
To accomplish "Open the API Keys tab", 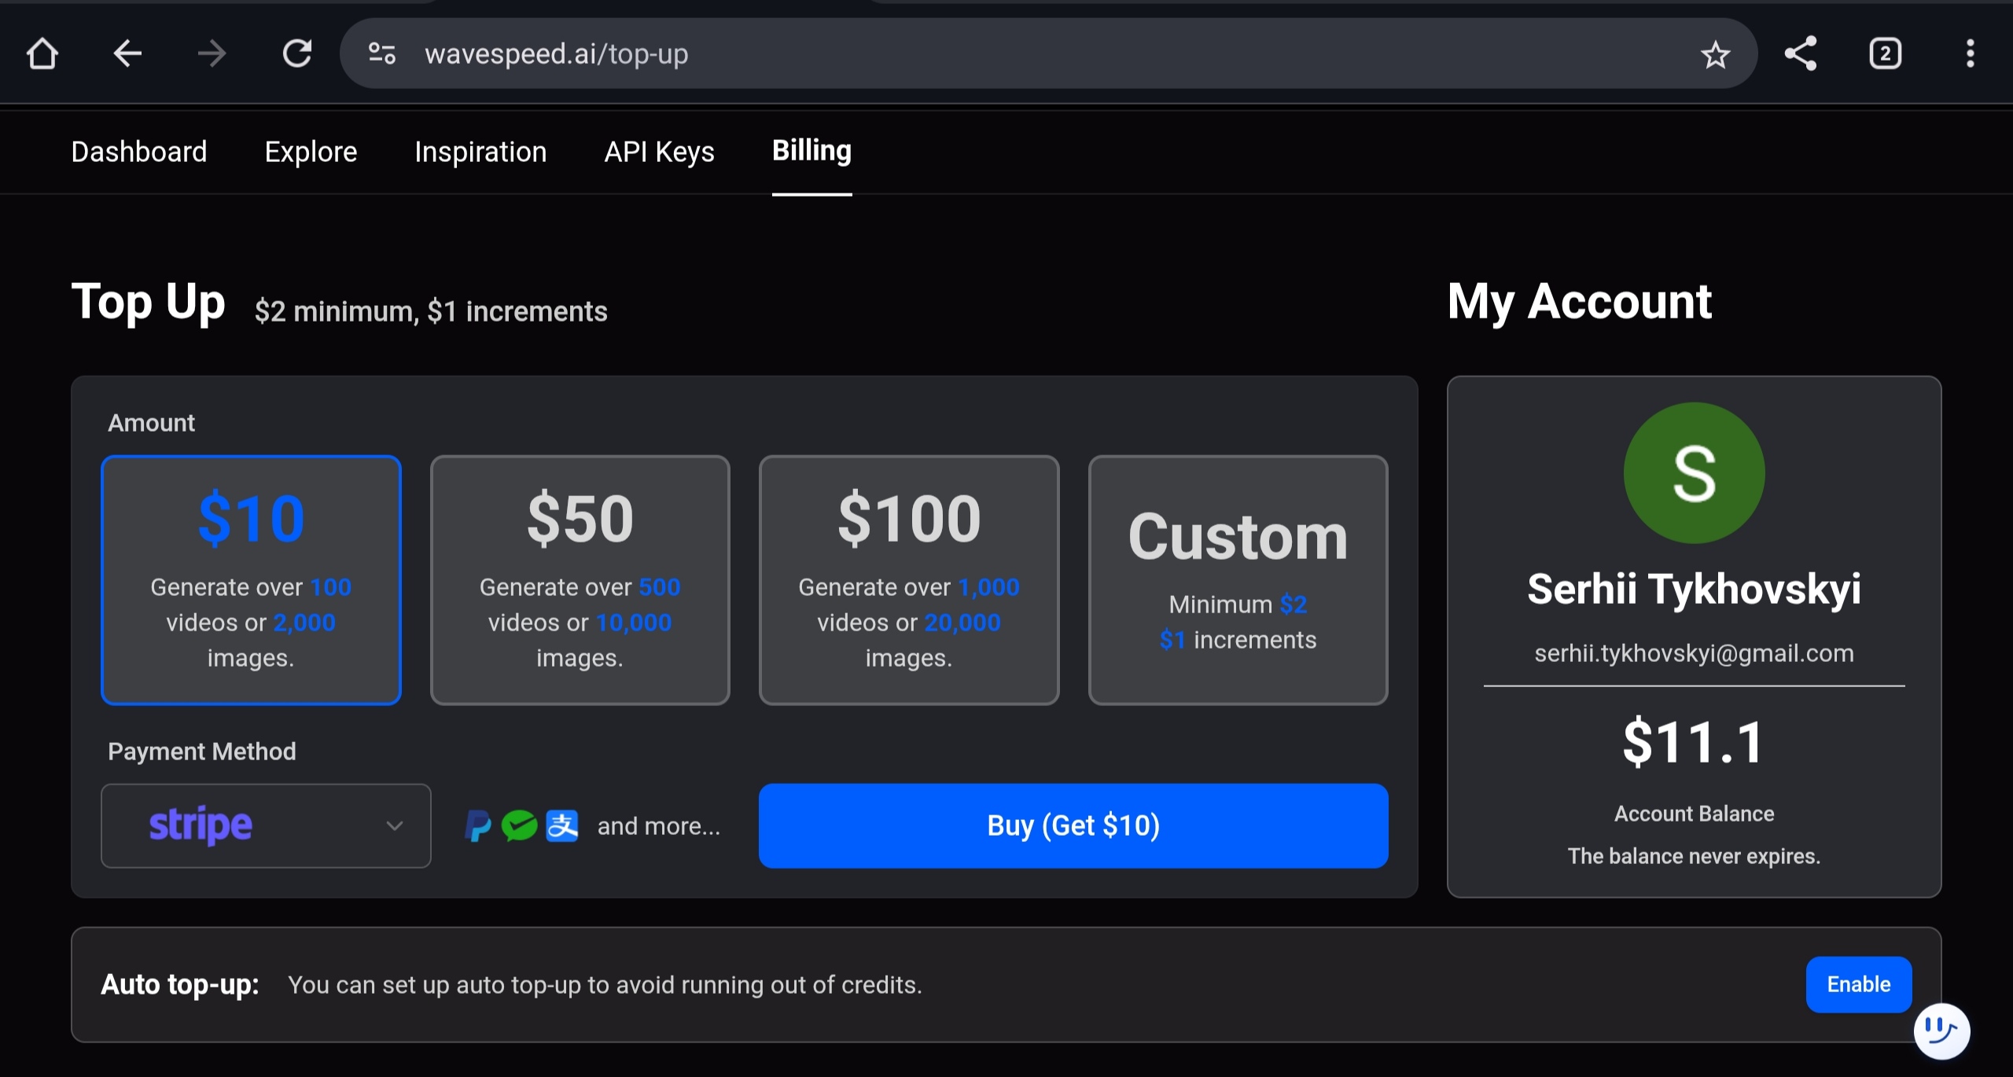I will [659, 152].
